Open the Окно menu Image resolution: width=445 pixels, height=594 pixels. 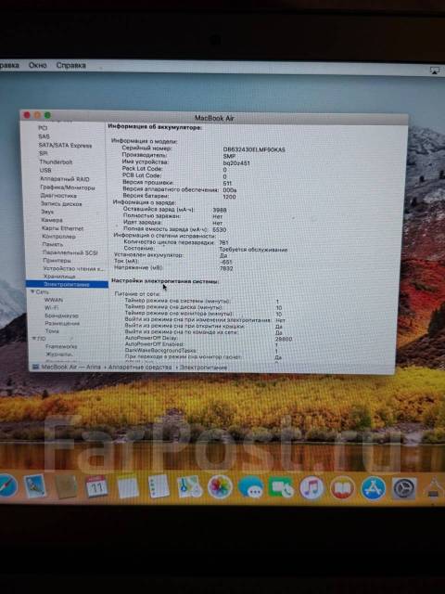pyautogui.click(x=37, y=65)
